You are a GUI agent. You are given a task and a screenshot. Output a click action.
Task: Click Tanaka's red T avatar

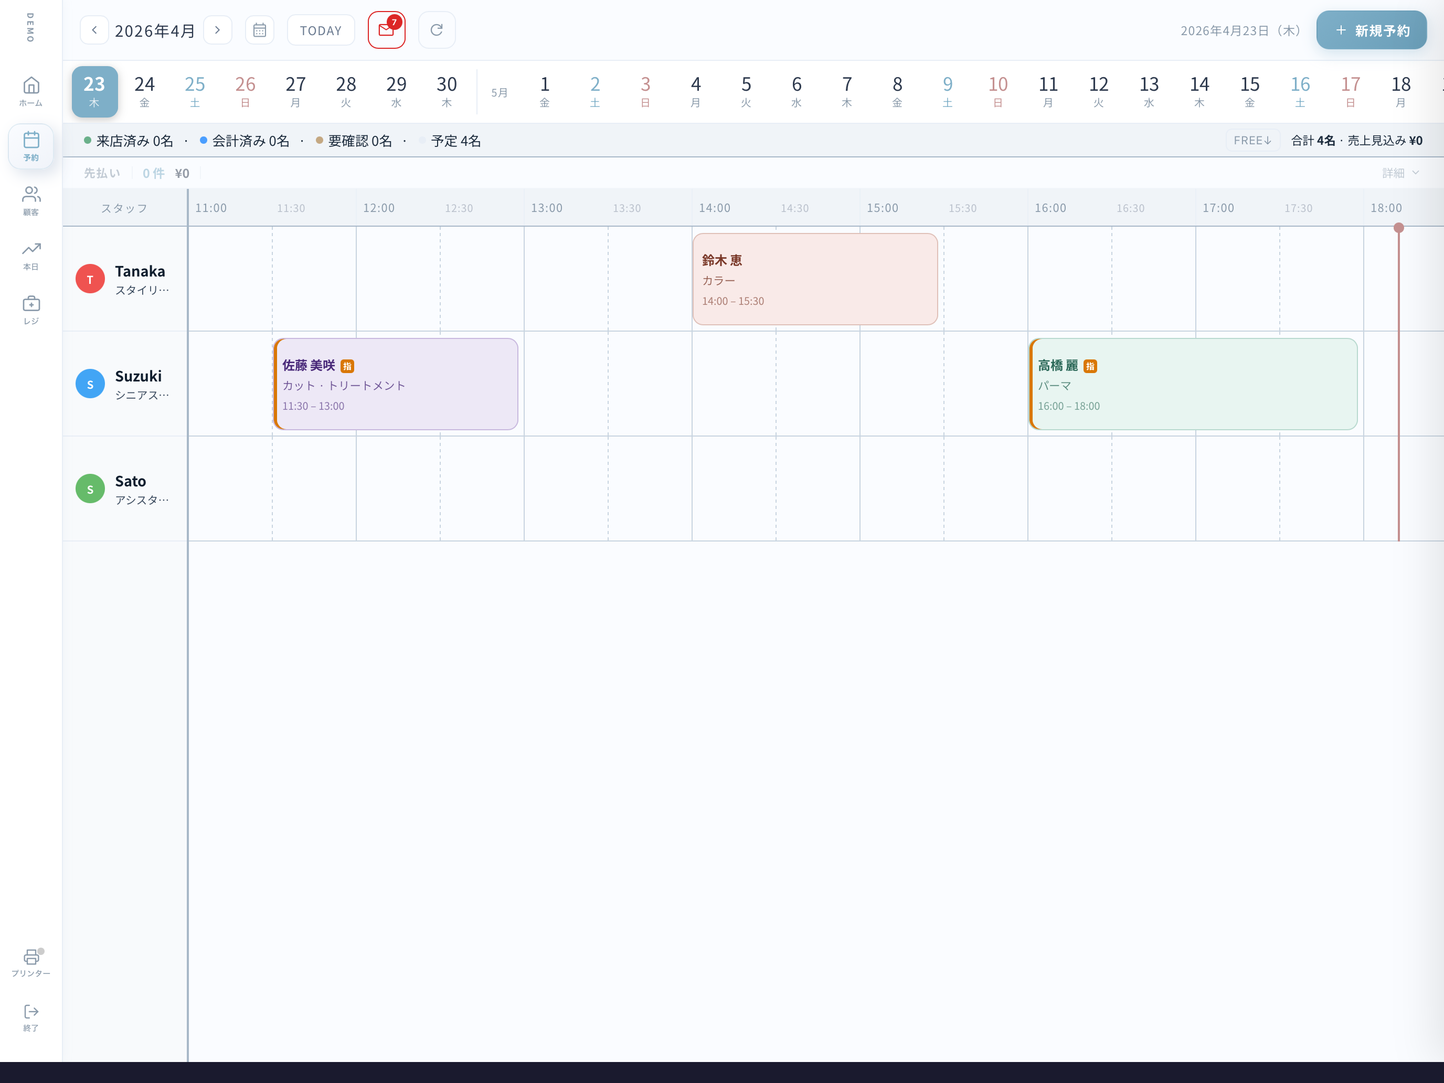pos(90,279)
